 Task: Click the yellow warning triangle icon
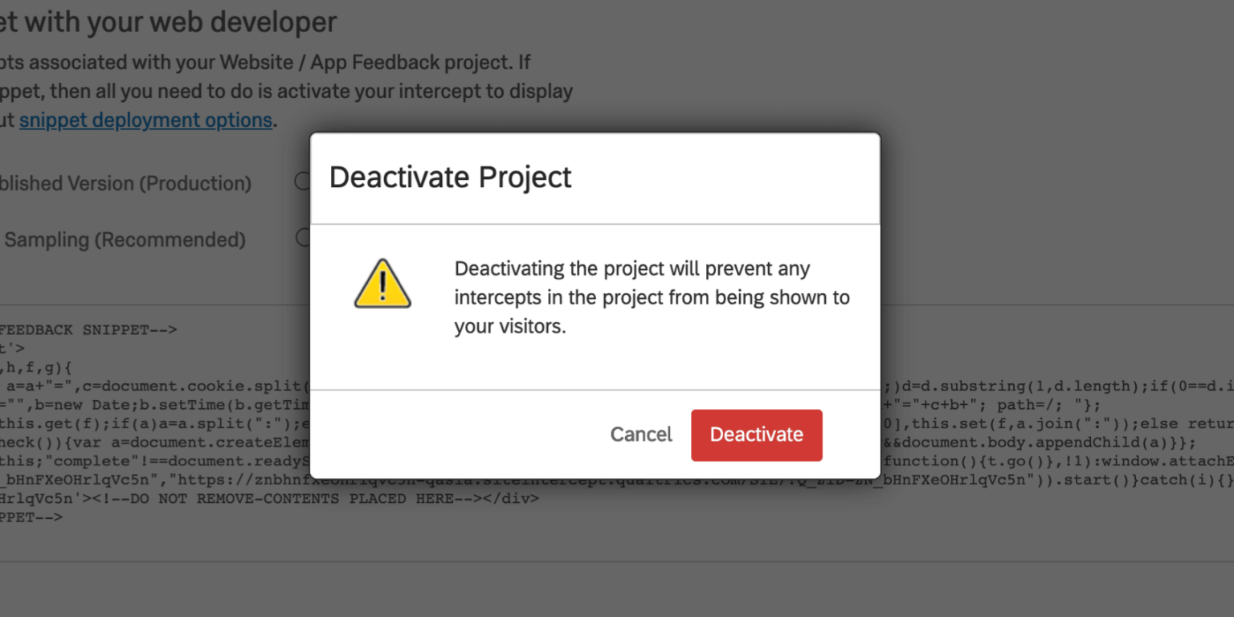tap(382, 284)
